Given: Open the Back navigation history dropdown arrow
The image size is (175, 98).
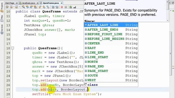Looking at the screenshot, I should pos(14,7).
